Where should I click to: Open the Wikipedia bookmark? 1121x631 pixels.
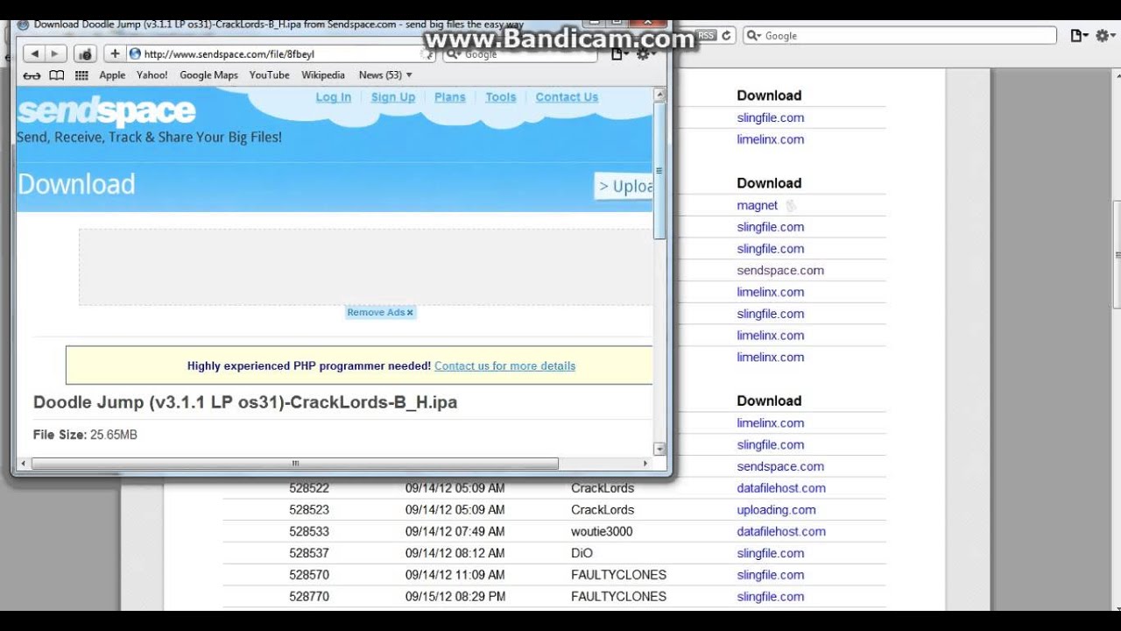pos(323,75)
